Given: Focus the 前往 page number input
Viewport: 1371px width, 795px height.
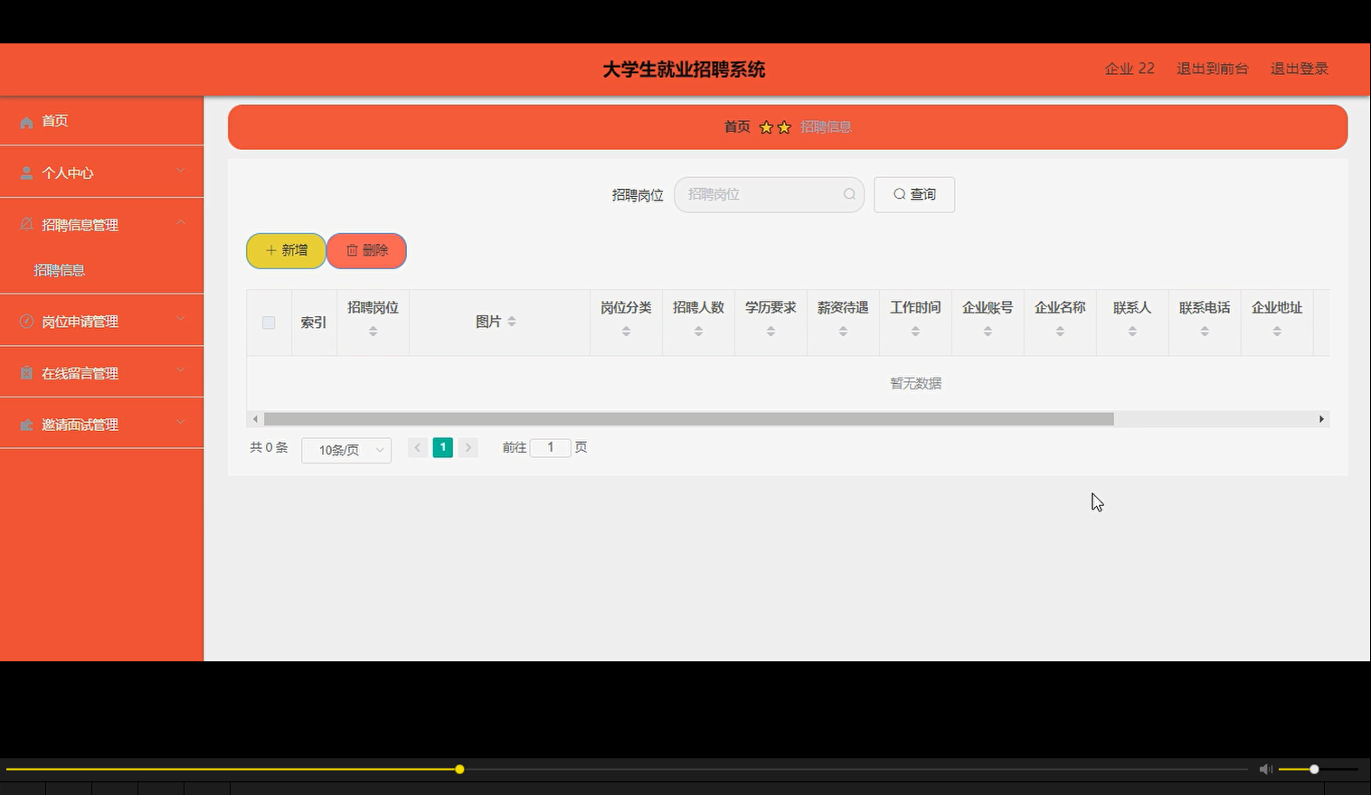Looking at the screenshot, I should pos(550,447).
